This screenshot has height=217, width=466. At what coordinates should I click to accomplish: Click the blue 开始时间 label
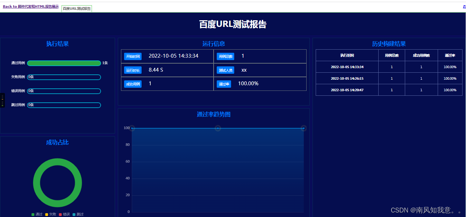coord(133,56)
